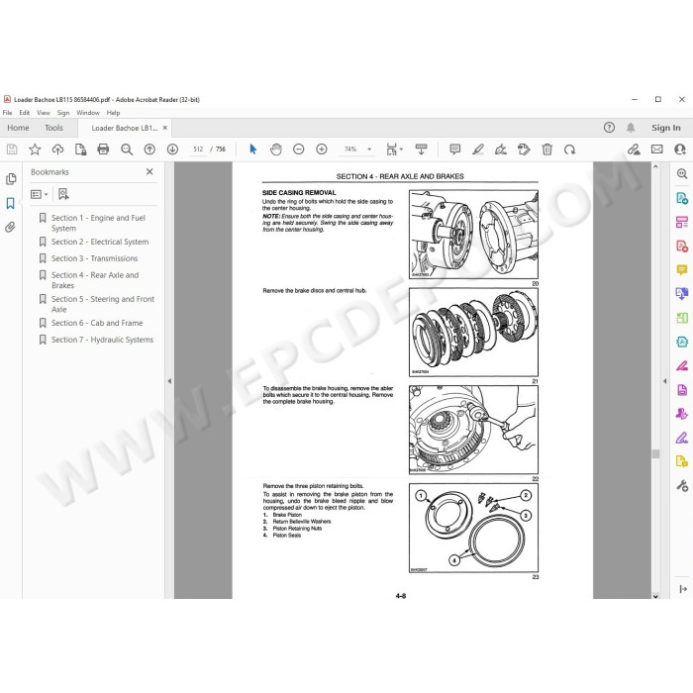Go to the previous page
The image size is (693, 693).
coord(149,149)
